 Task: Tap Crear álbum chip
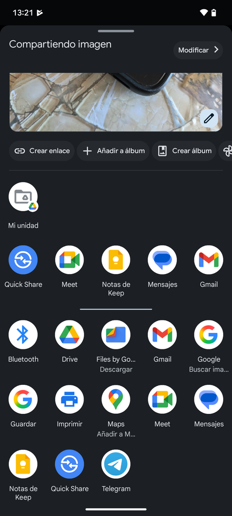point(184,151)
